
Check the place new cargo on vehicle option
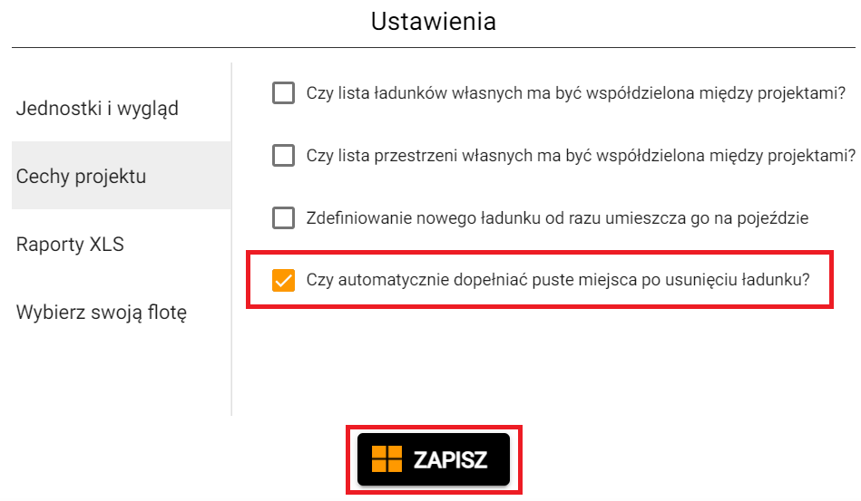[x=283, y=218]
